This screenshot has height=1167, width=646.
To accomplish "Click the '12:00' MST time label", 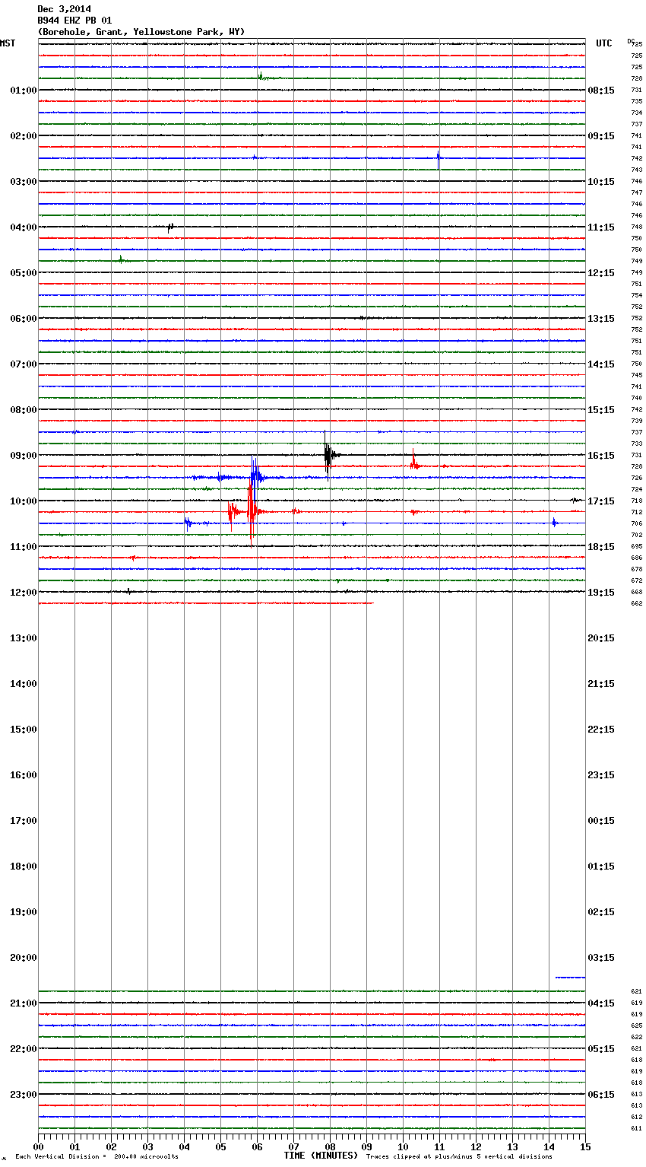I will [x=23, y=593].
